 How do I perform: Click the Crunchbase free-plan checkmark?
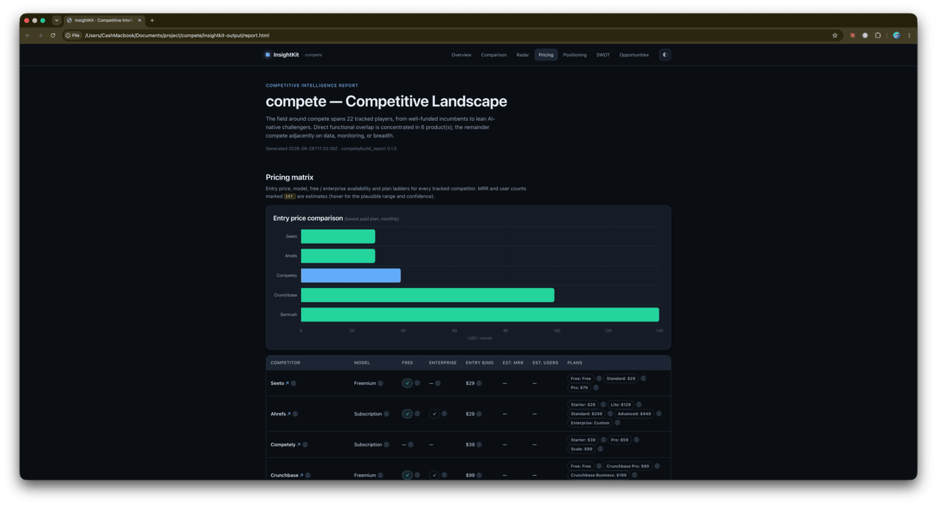[407, 475]
